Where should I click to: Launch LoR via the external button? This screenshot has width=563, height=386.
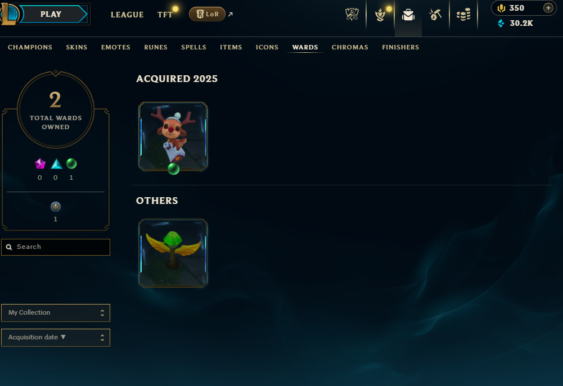coord(207,14)
